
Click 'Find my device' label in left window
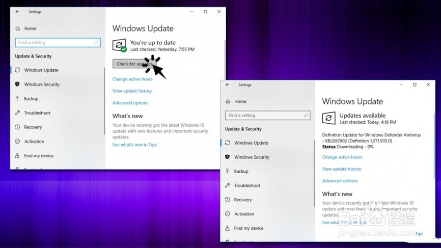[39, 156]
